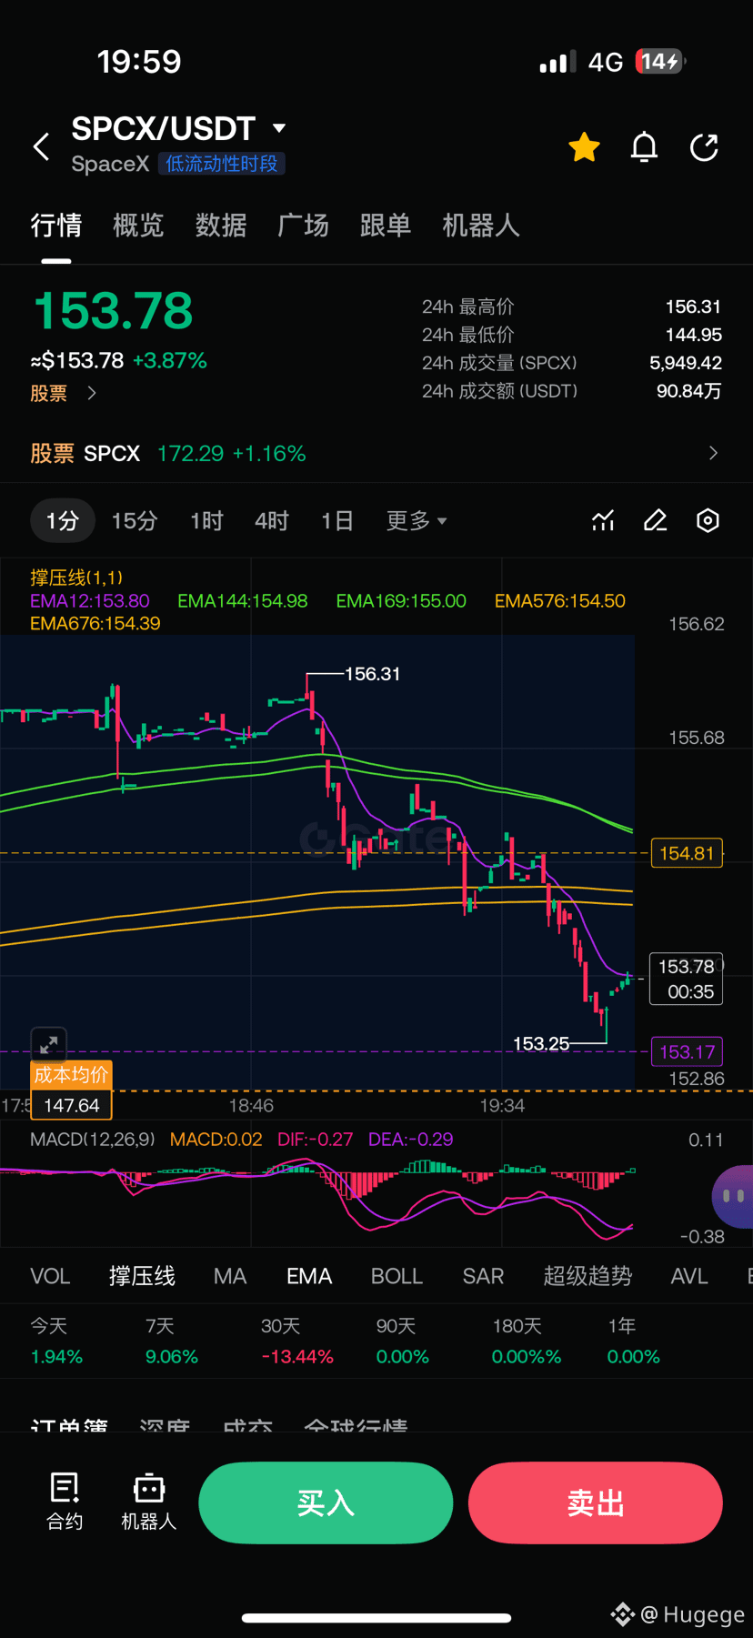Tap the EMA144:154.98 legend value

pos(243,601)
